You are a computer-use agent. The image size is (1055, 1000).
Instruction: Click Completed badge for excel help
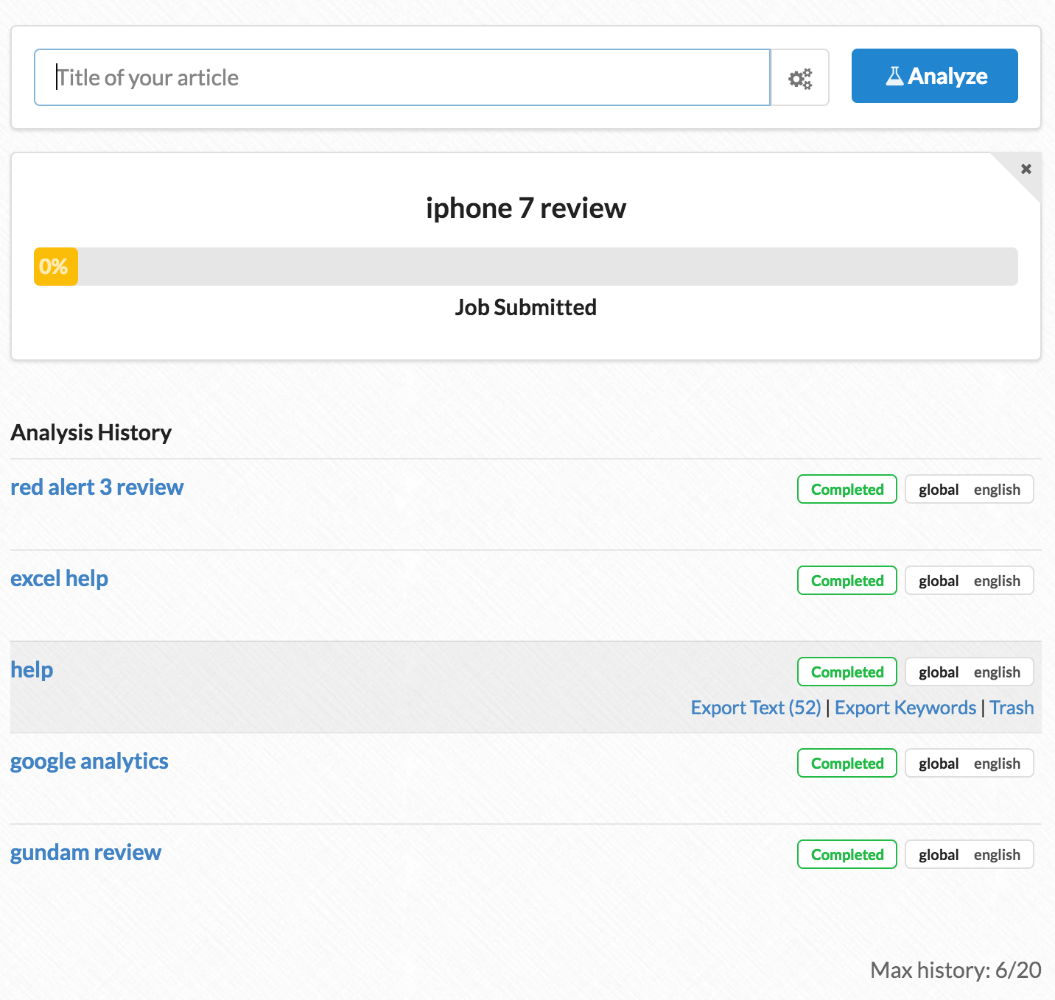[847, 580]
